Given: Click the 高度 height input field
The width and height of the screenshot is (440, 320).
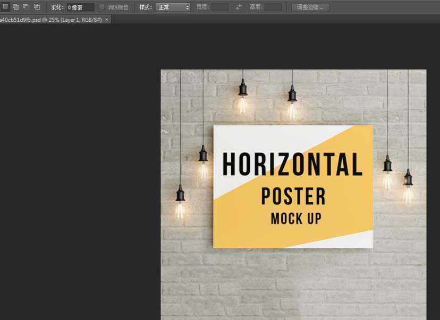Looking at the screenshot, I should tap(274, 7).
